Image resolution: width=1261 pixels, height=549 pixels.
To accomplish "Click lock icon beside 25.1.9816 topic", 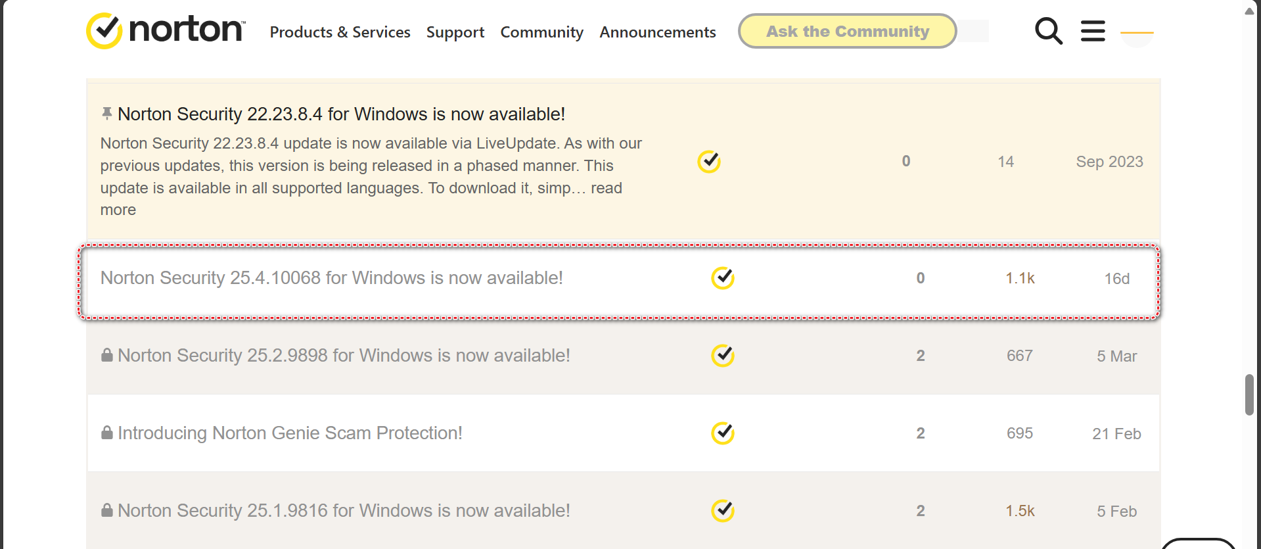I will point(106,510).
